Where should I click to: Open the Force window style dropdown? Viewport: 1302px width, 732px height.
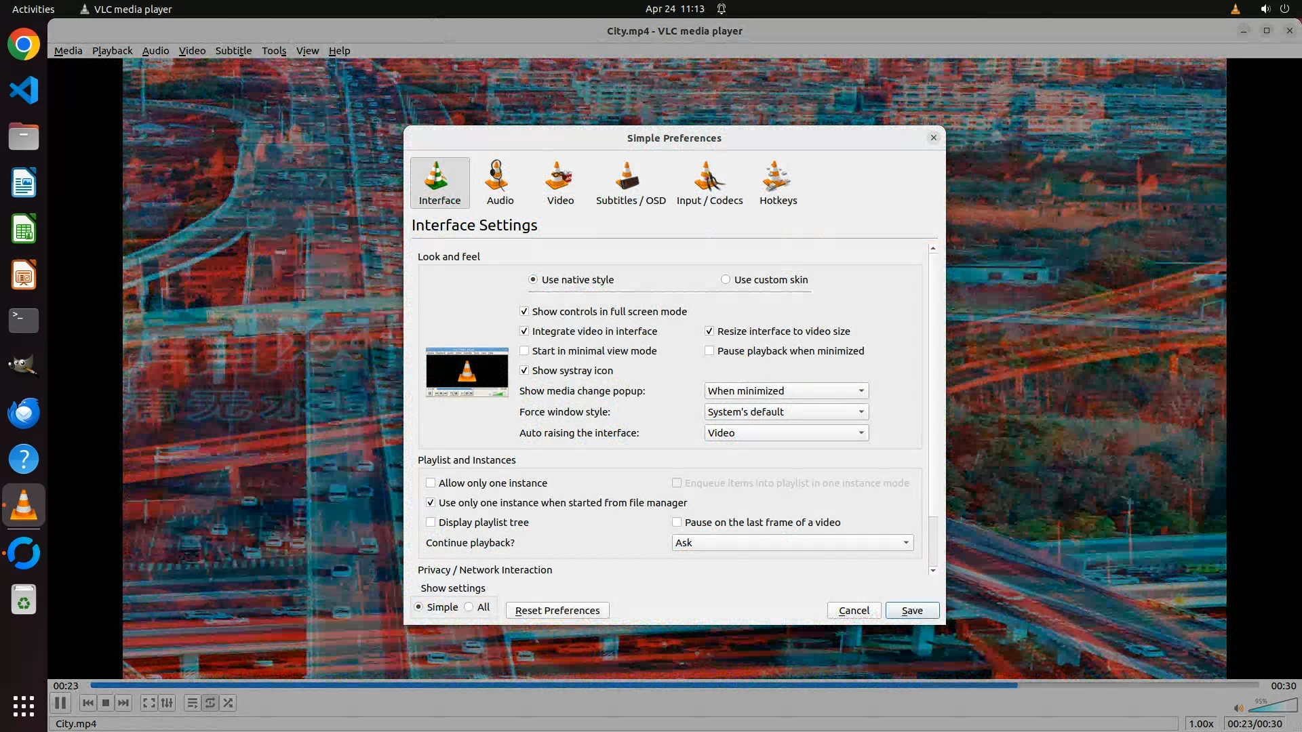pos(786,412)
